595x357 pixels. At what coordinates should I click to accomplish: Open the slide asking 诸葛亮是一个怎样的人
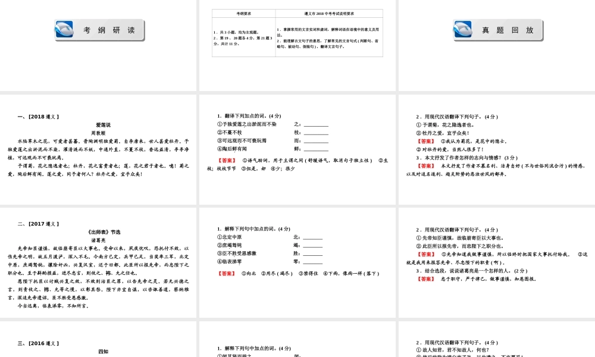click(x=496, y=262)
